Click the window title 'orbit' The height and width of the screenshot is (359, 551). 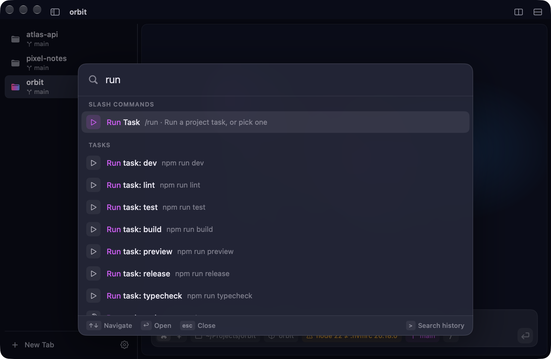coord(78,12)
